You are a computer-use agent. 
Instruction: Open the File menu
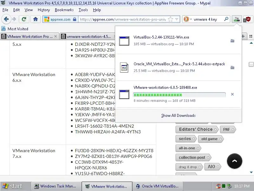(5, 10)
